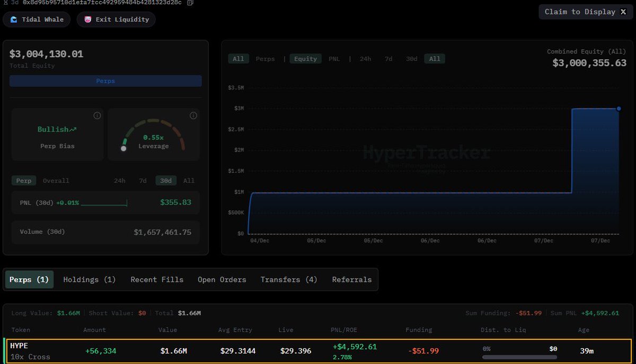Select the chart All accounts filter
The image size is (636, 364).
coord(238,59)
